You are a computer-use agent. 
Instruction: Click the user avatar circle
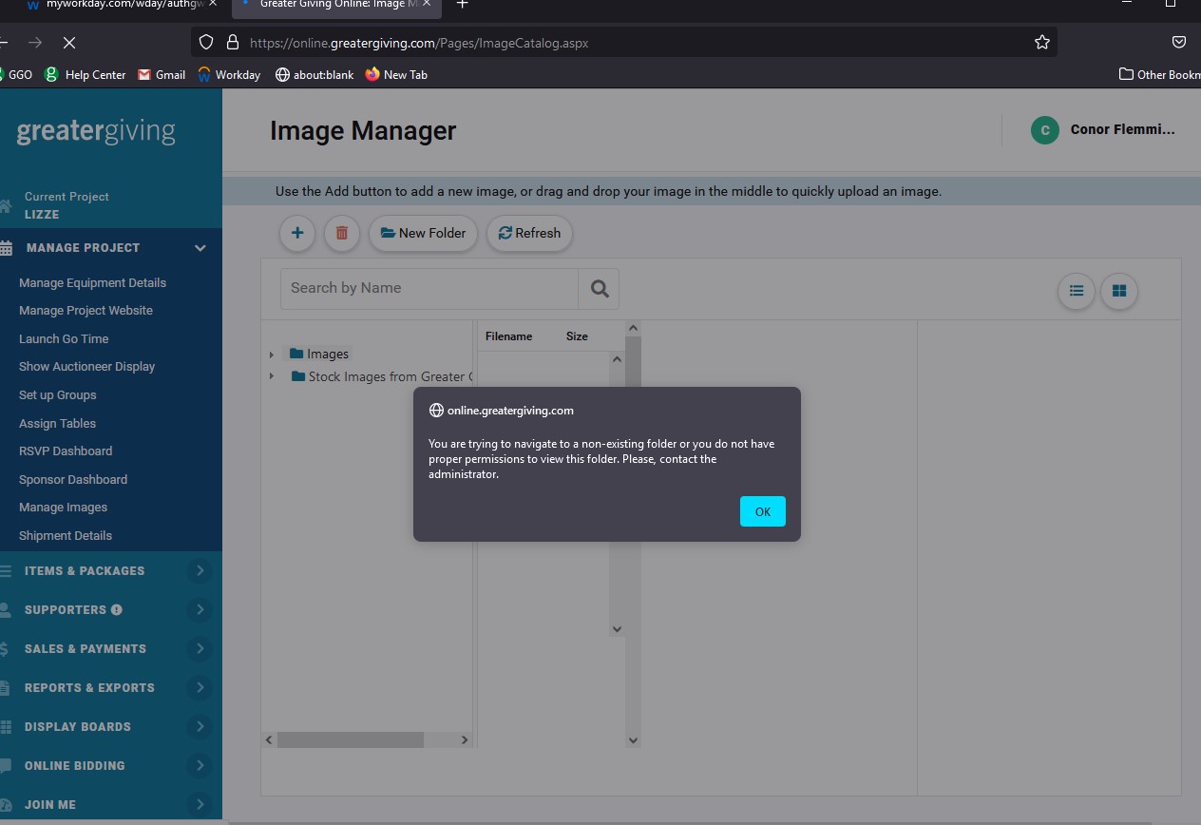1045,130
